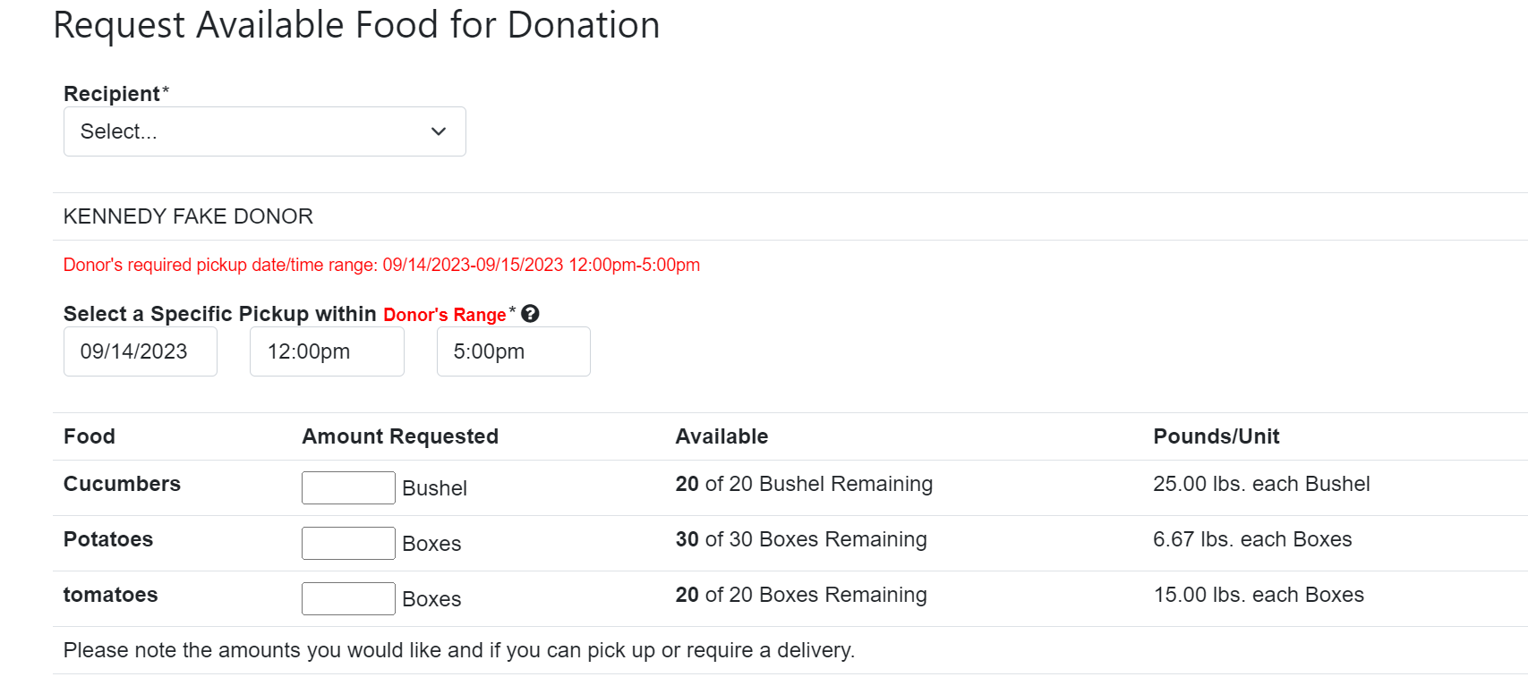This screenshot has width=1528, height=677.
Task: Click the donor's required pickup range notice
Action: point(381,265)
